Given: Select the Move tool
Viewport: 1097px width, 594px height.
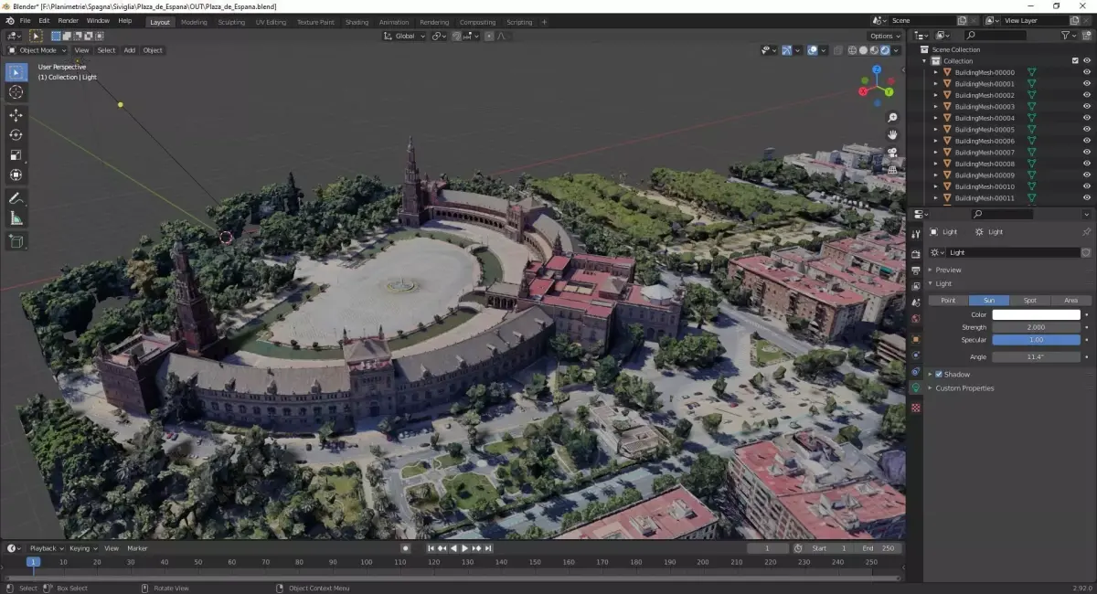Looking at the screenshot, I should (16, 115).
